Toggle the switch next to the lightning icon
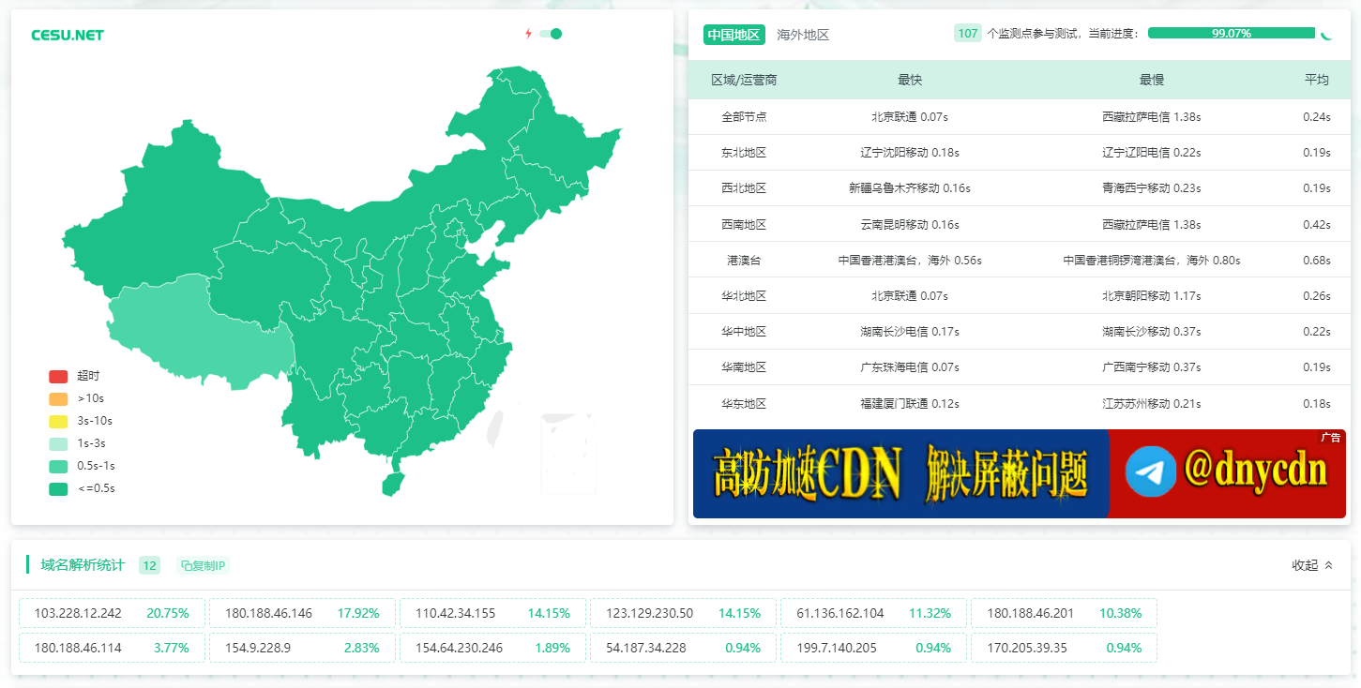This screenshot has height=688, width=1361. click(551, 34)
